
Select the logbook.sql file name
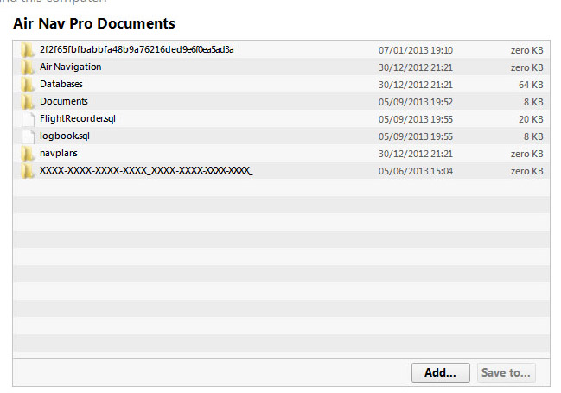click(65, 136)
